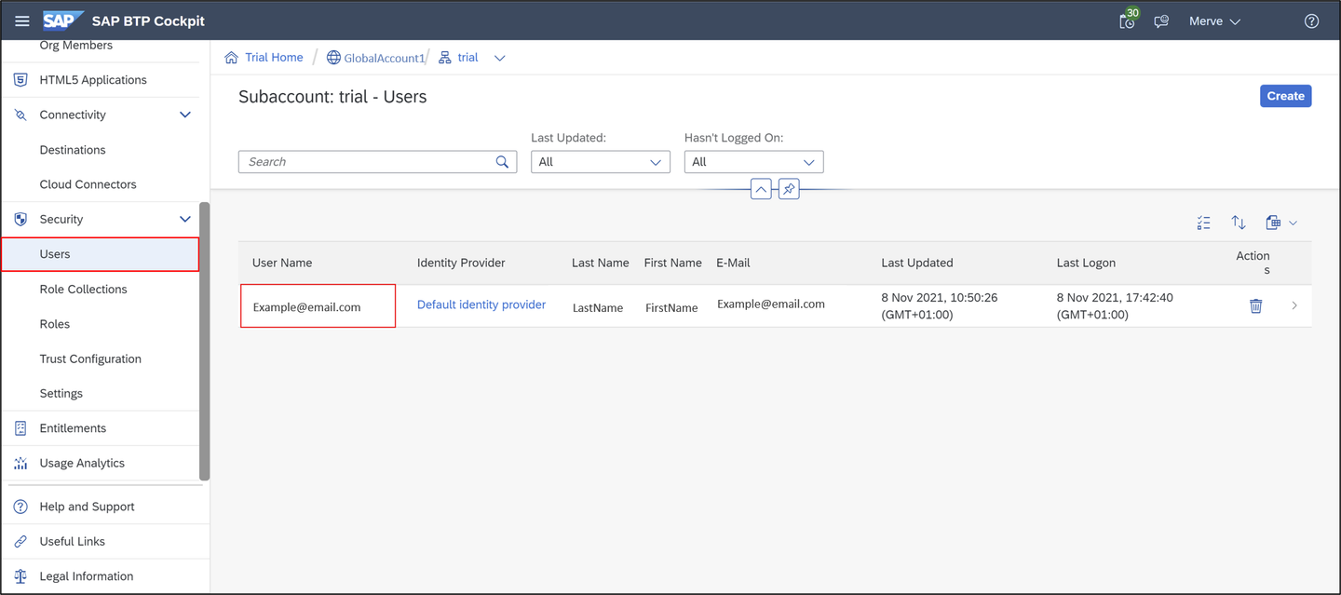Image resolution: width=1341 pixels, height=595 pixels.
Task: Click the export table icon
Action: coord(1273,223)
